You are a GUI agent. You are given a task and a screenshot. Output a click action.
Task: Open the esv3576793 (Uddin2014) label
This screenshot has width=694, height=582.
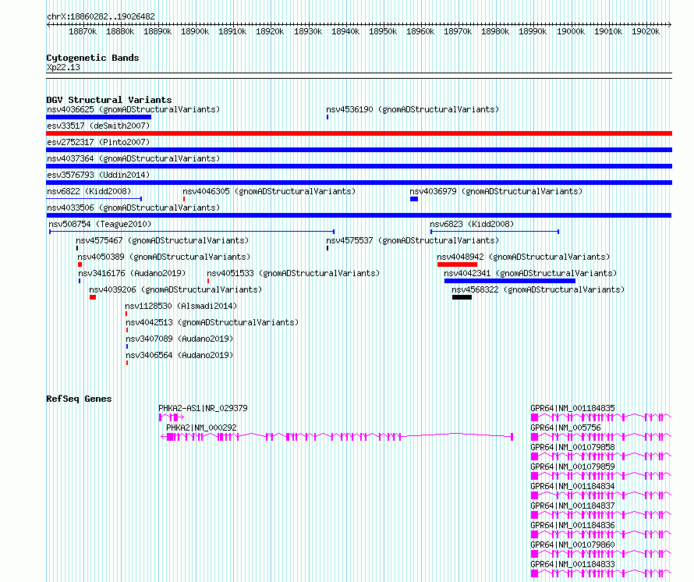98,175
